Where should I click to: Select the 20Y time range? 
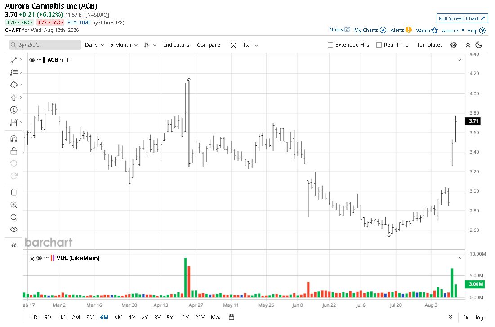pos(200,317)
